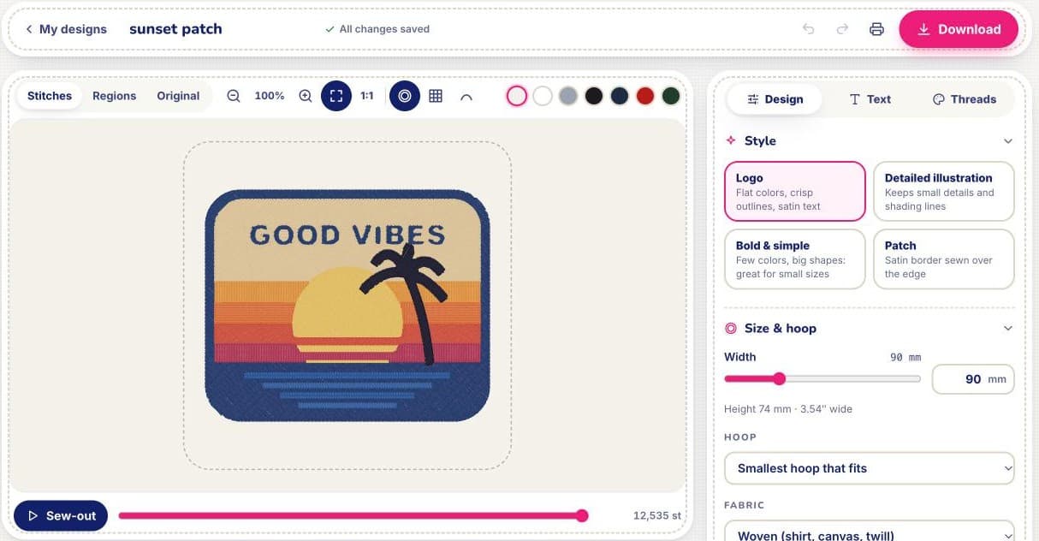Click the fit-to-screen icon
The width and height of the screenshot is (1039, 541).
tap(336, 96)
